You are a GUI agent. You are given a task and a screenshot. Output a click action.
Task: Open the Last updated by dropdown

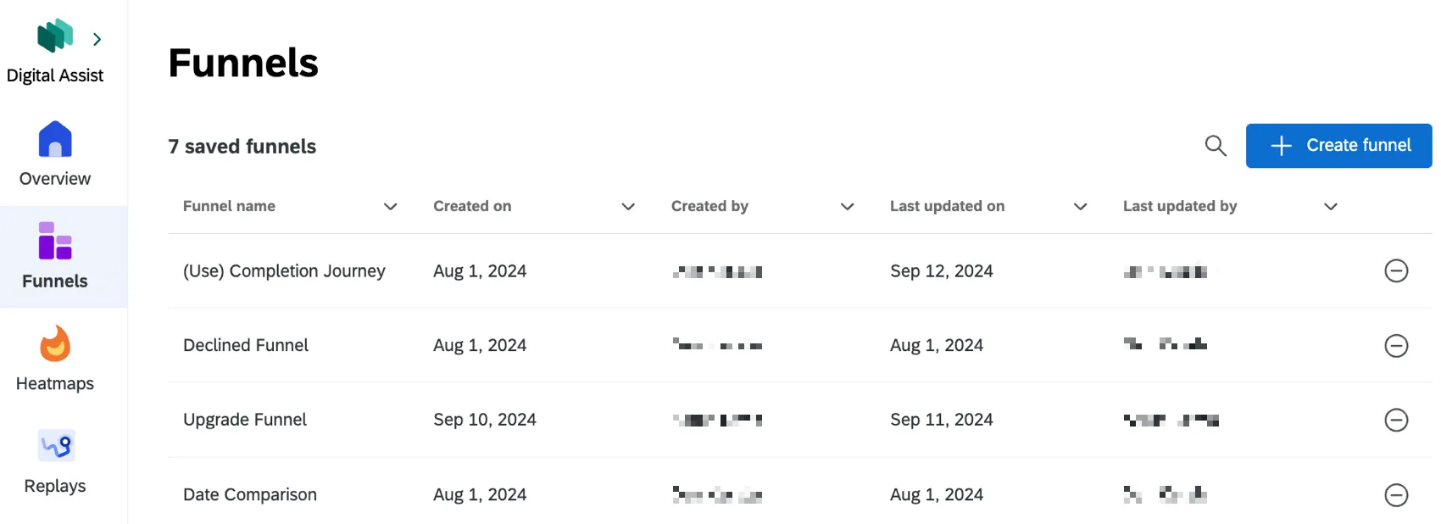pyautogui.click(x=1330, y=206)
